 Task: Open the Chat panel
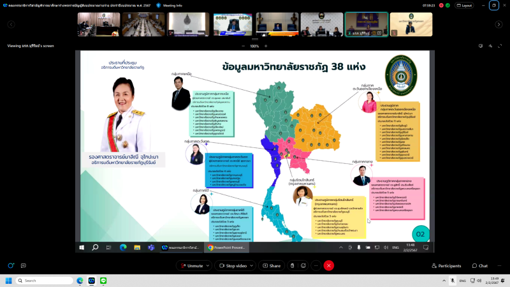coord(479,265)
